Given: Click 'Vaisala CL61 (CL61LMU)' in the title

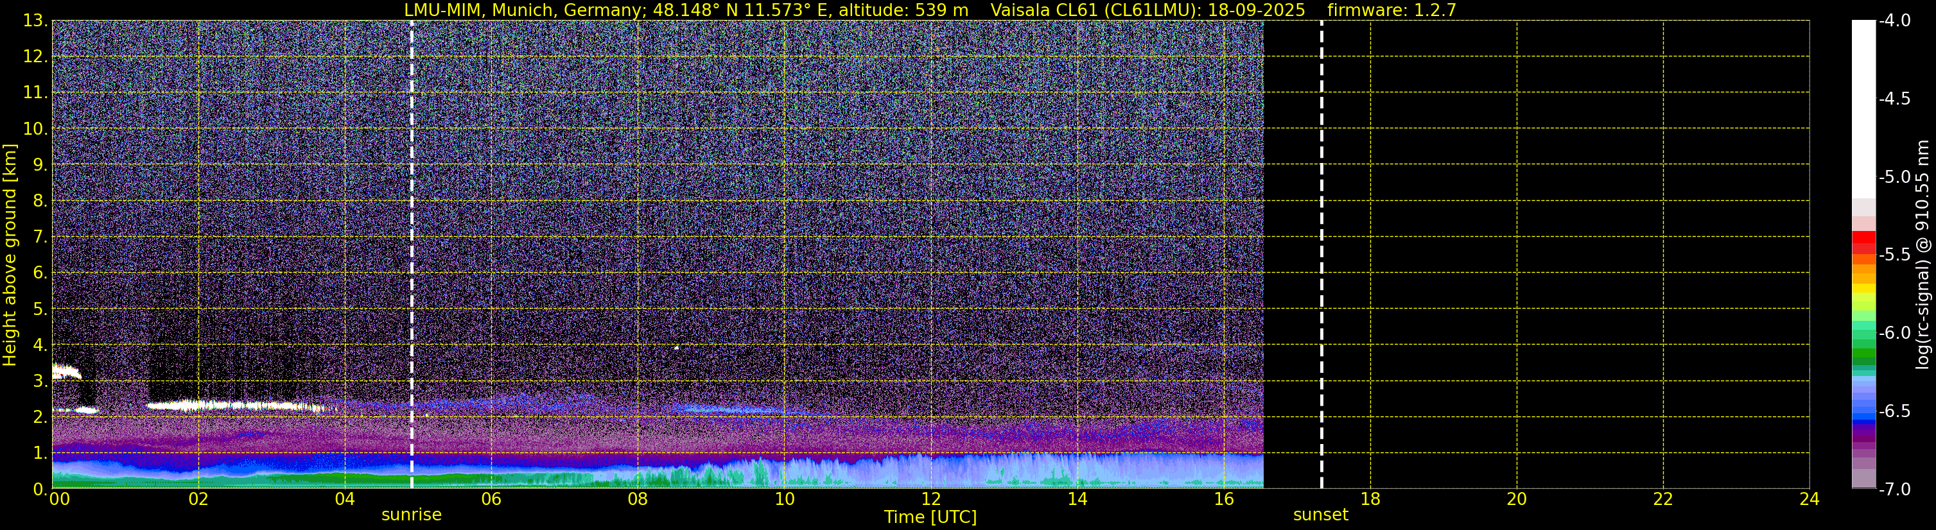Looking at the screenshot, I should (1095, 10).
